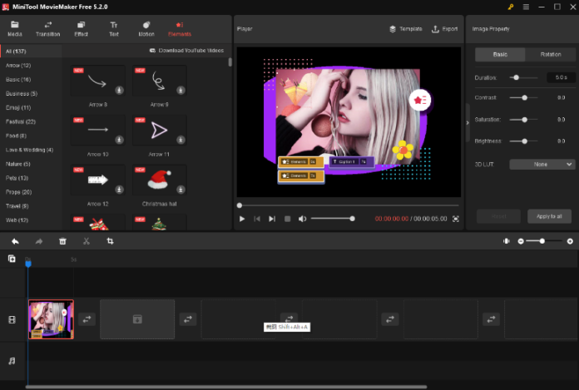Select the Arrow (12) category

pyautogui.click(x=18, y=66)
